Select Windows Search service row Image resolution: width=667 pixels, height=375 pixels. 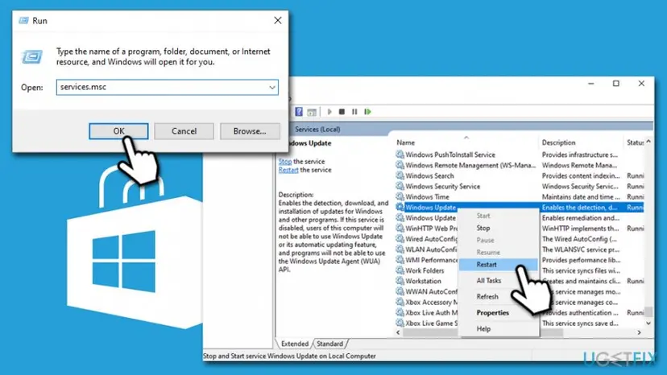[x=519, y=175]
